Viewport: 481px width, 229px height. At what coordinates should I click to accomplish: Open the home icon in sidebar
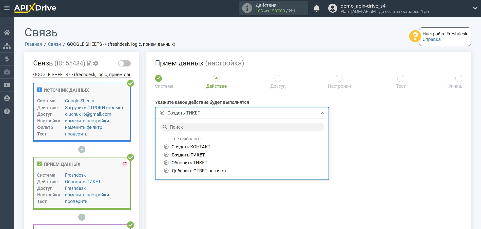7,33
